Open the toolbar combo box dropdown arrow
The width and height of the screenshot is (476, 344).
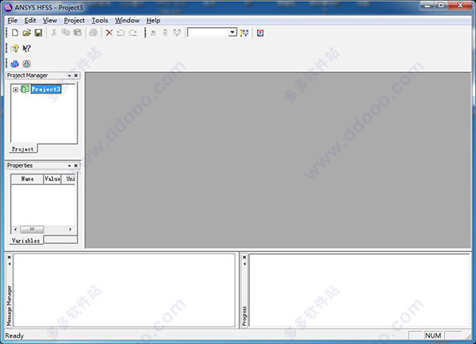[232, 32]
